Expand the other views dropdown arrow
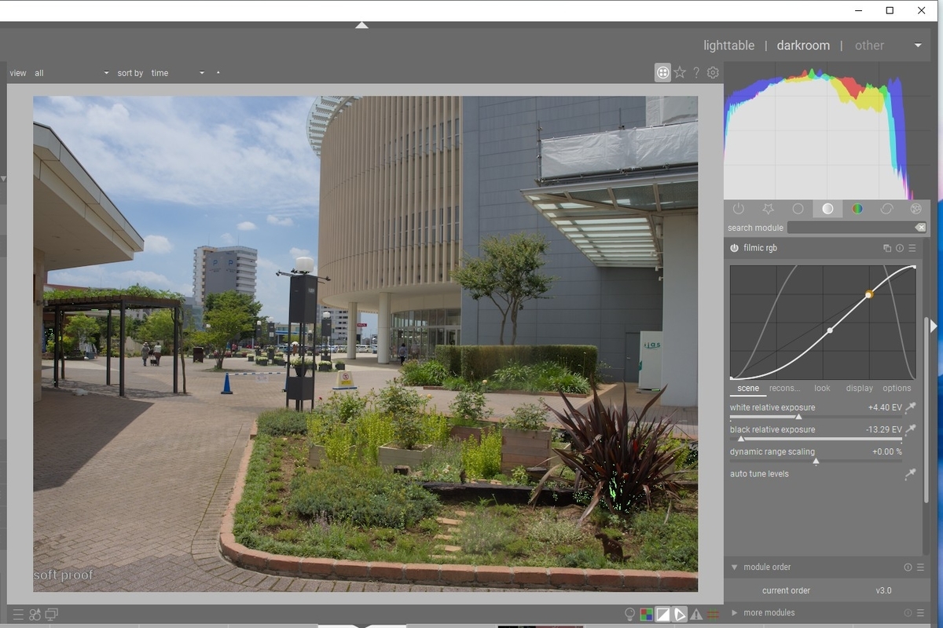The width and height of the screenshot is (943, 628). (918, 46)
